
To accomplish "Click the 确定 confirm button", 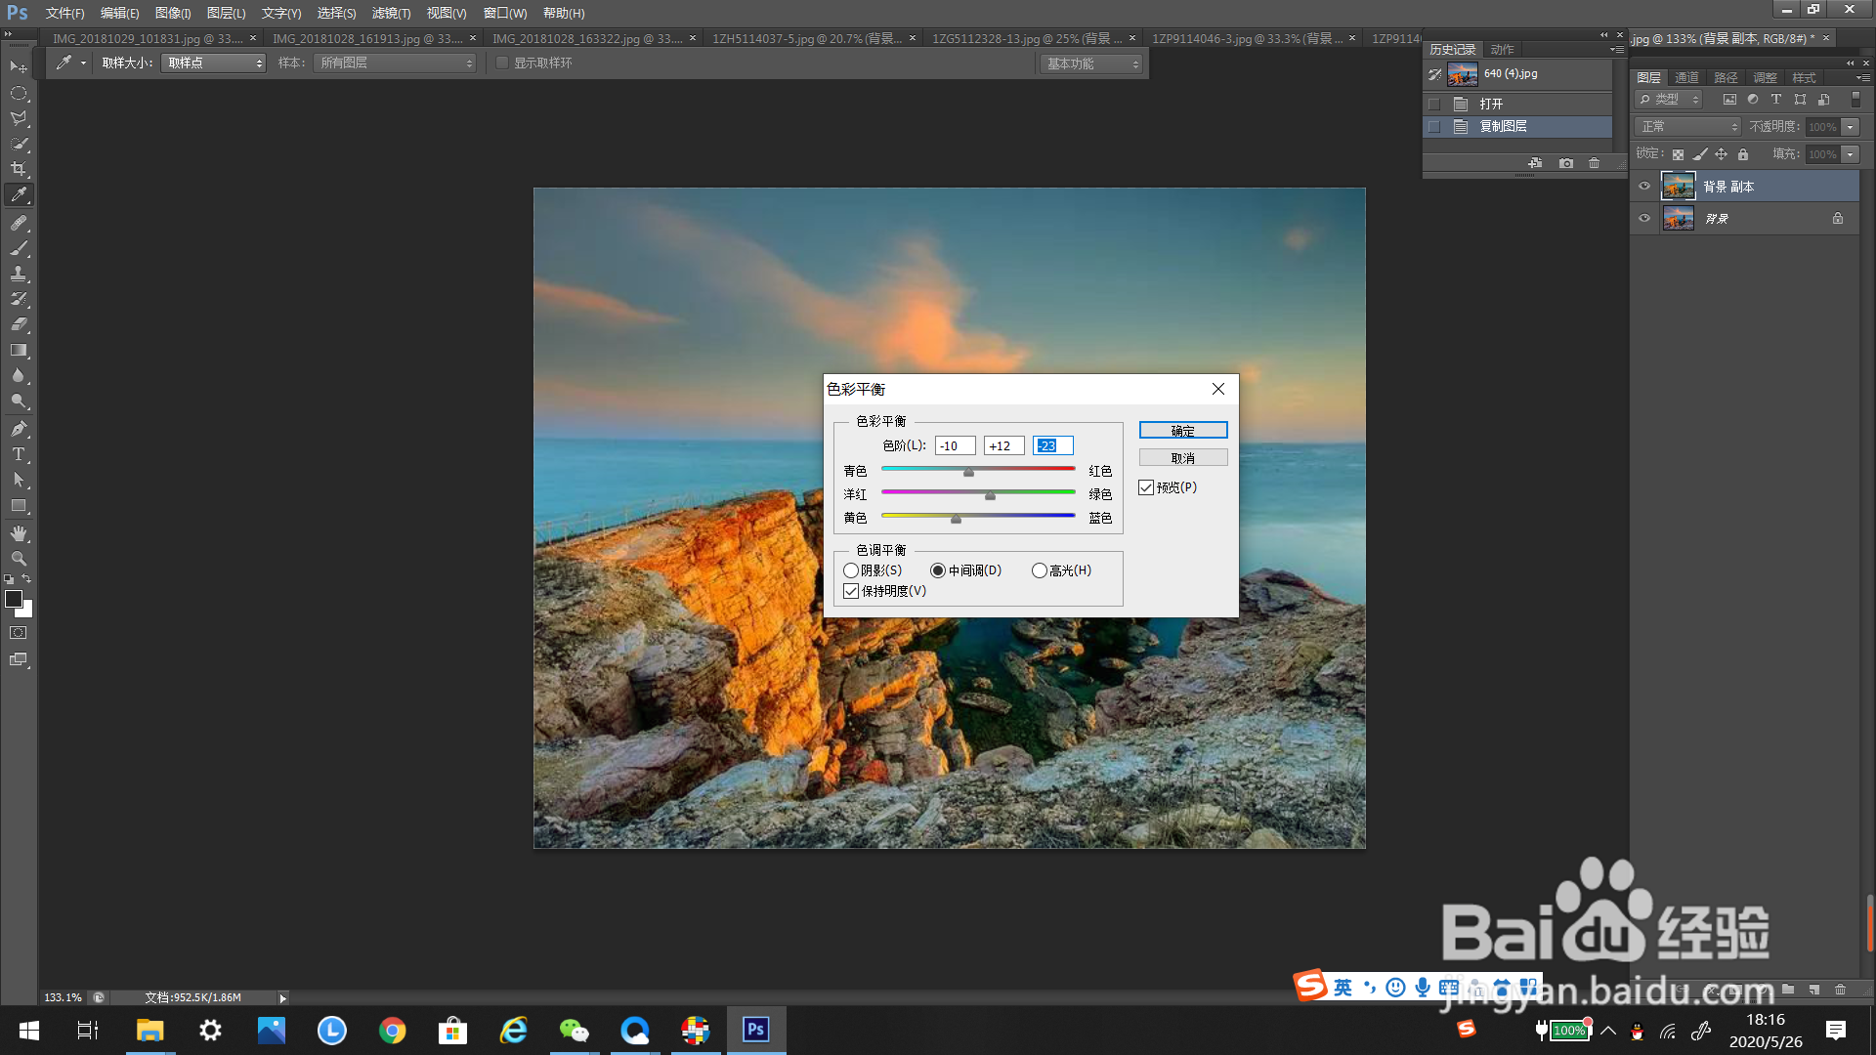I will point(1182,431).
